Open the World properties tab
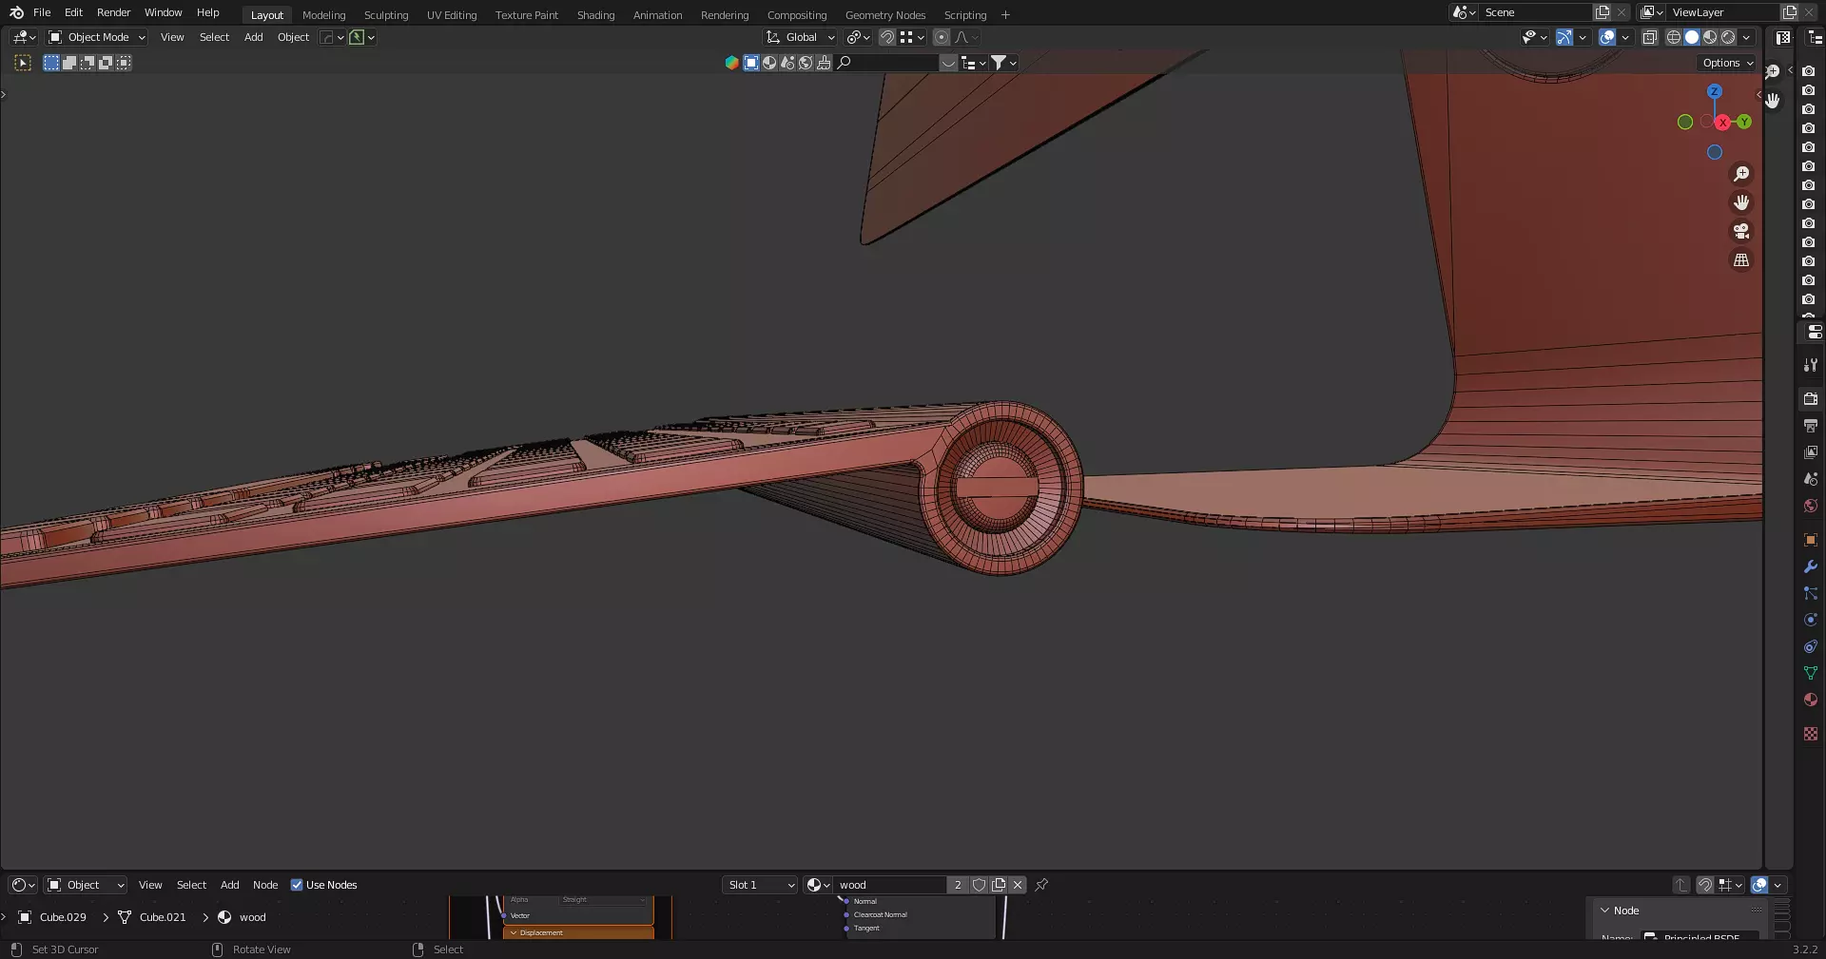The width and height of the screenshot is (1826, 959). [x=1811, y=506]
